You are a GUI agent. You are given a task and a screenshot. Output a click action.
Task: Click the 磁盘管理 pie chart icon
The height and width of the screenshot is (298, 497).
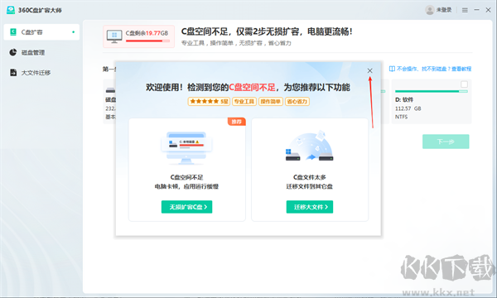click(12, 52)
